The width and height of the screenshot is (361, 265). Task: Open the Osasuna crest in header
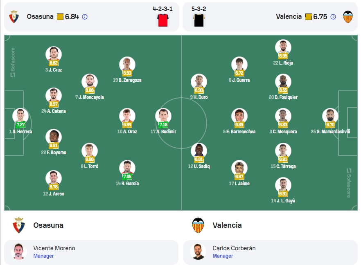coord(14,16)
